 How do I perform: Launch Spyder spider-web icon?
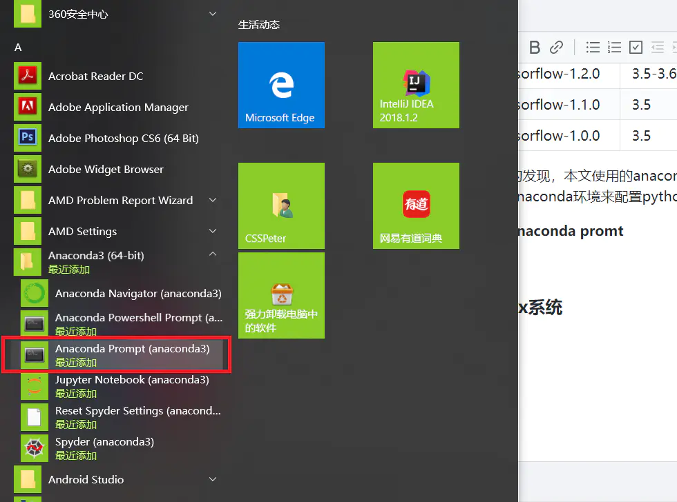tap(35, 448)
